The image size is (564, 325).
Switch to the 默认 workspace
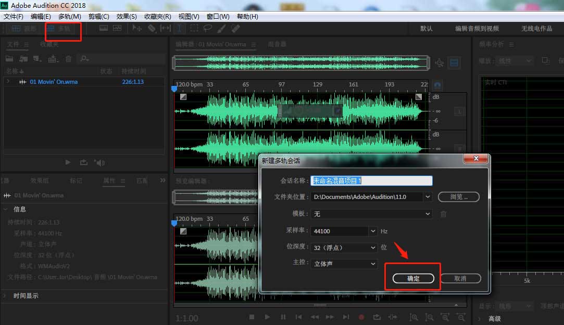point(426,29)
